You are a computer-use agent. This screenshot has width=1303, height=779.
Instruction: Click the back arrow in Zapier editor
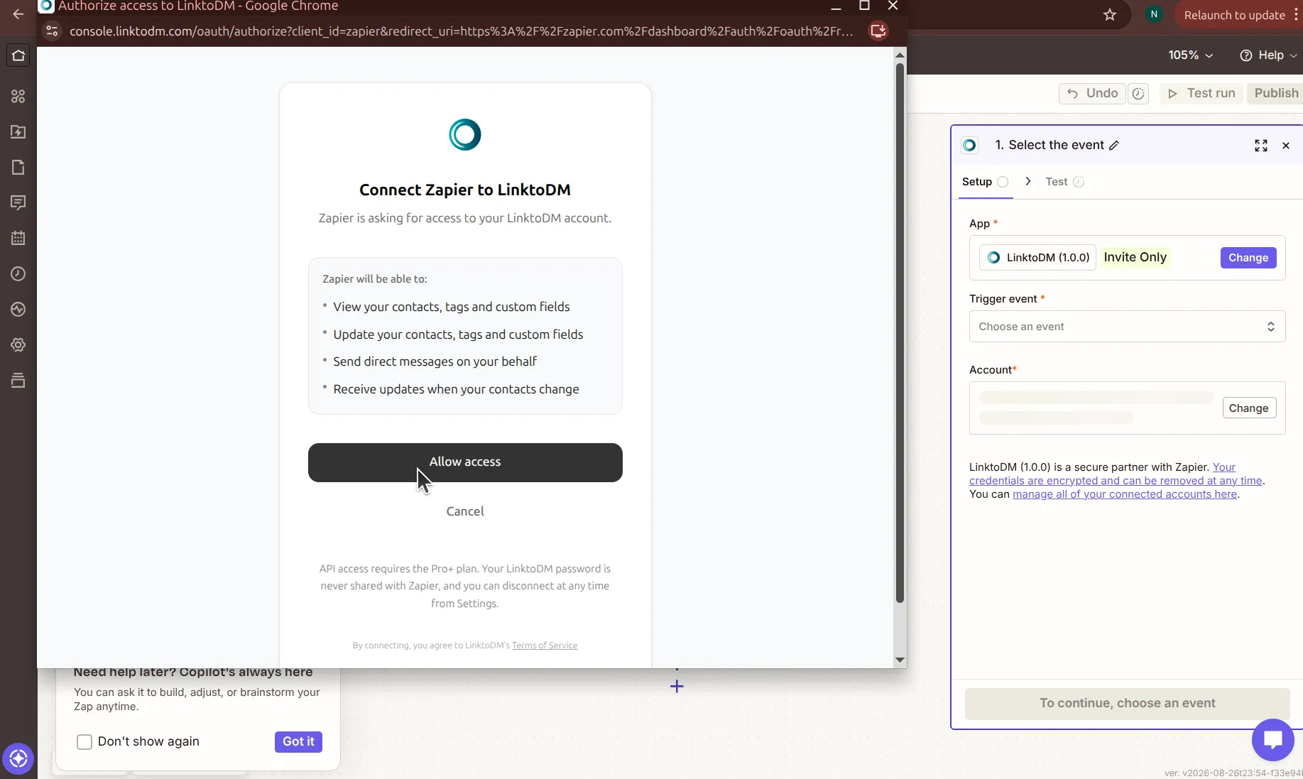pos(18,13)
